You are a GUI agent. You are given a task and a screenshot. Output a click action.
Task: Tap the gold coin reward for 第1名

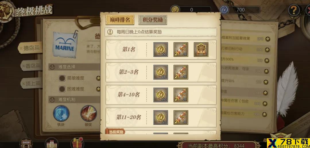(160, 49)
